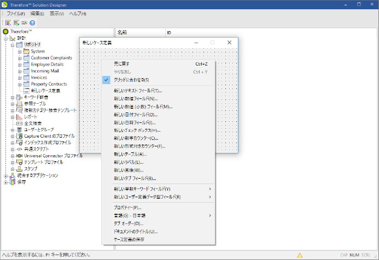Toggle グリッドに合わせる checked option
Image resolution: width=379 pixels, height=260 pixels.
point(131,80)
